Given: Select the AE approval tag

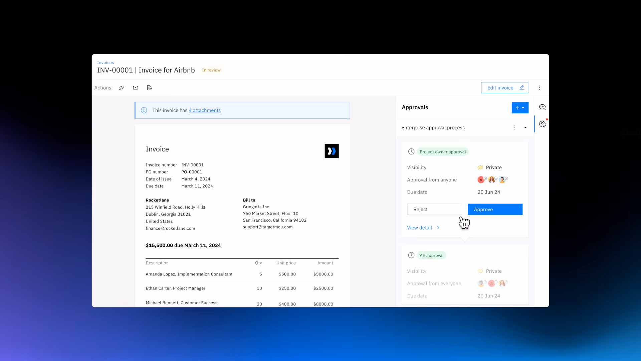Looking at the screenshot, I should click(x=431, y=255).
